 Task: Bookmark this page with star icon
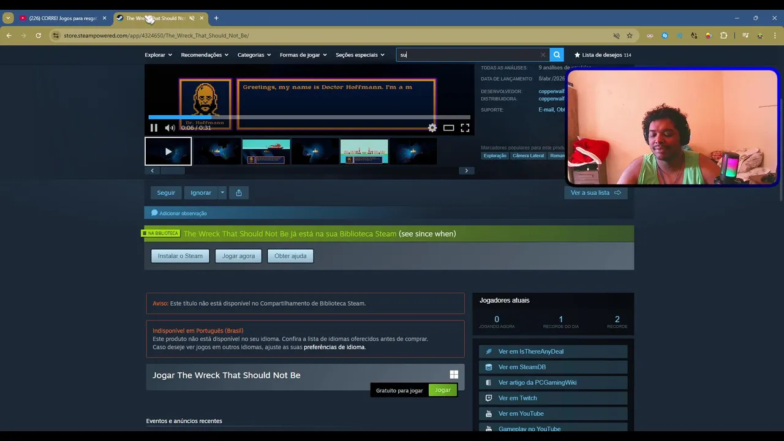pos(630,36)
